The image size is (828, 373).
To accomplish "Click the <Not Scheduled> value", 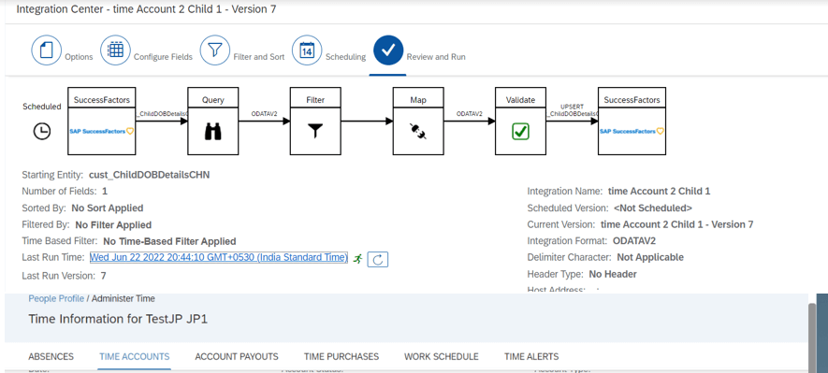I will 653,208.
